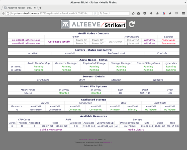The width and height of the screenshot is (187, 150).
Task: Withdraw node an-a07n02 from membership
Action: [149, 43]
